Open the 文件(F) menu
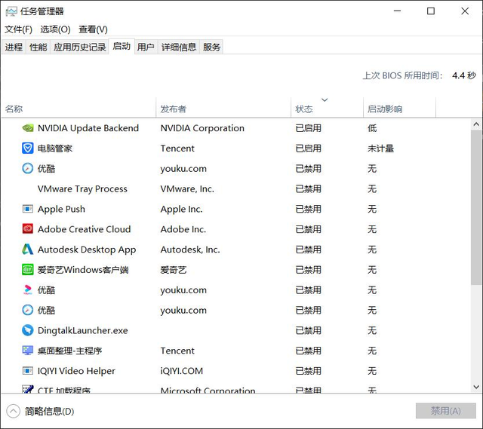 (19, 29)
